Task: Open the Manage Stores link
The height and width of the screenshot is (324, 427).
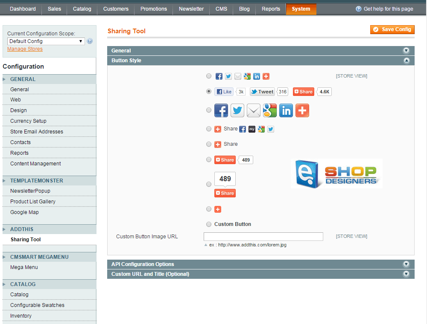Action: pos(25,49)
